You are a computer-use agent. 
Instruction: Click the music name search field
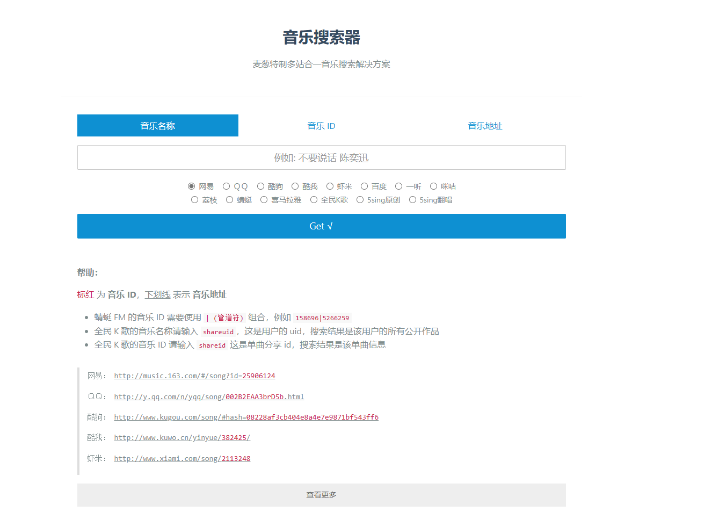[x=322, y=157]
